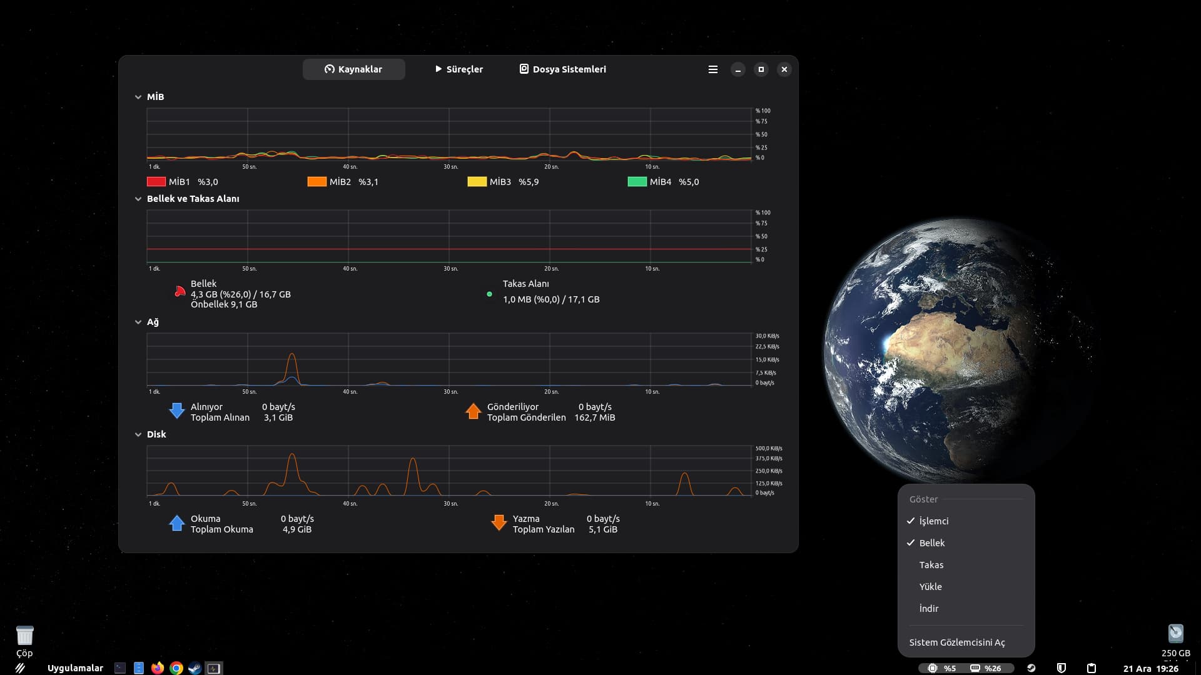
Task: Click the Firefox icon in the taskbar
Action: click(158, 668)
